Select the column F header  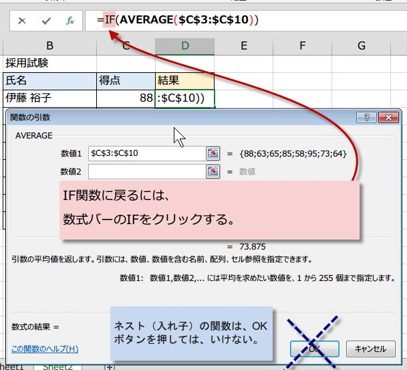pyautogui.click(x=302, y=45)
